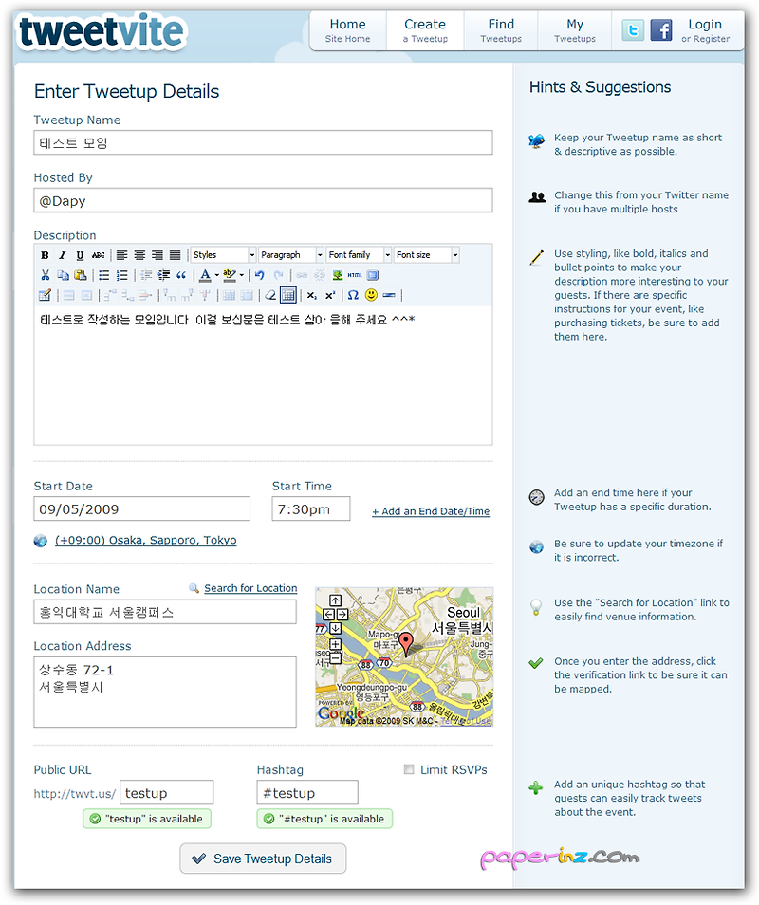Focus the Hosted By field
The width and height of the screenshot is (759, 905).
[263, 200]
